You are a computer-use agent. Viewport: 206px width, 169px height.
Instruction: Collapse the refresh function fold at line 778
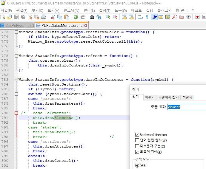(x=16, y=56)
